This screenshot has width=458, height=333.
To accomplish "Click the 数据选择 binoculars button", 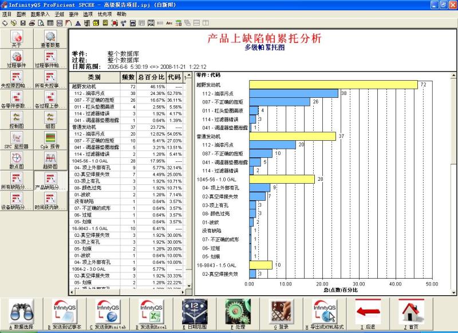I will pos(22,314).
